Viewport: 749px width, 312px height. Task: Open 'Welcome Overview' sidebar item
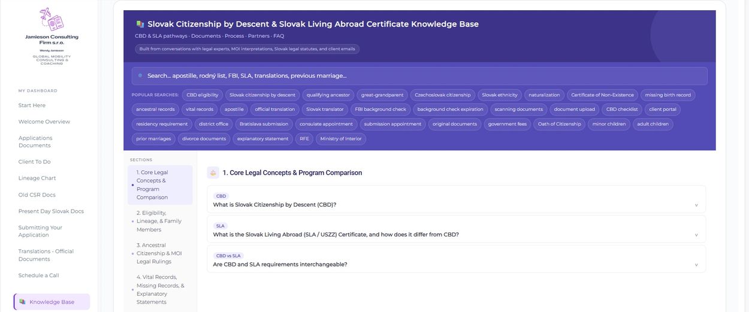(44, 122)
